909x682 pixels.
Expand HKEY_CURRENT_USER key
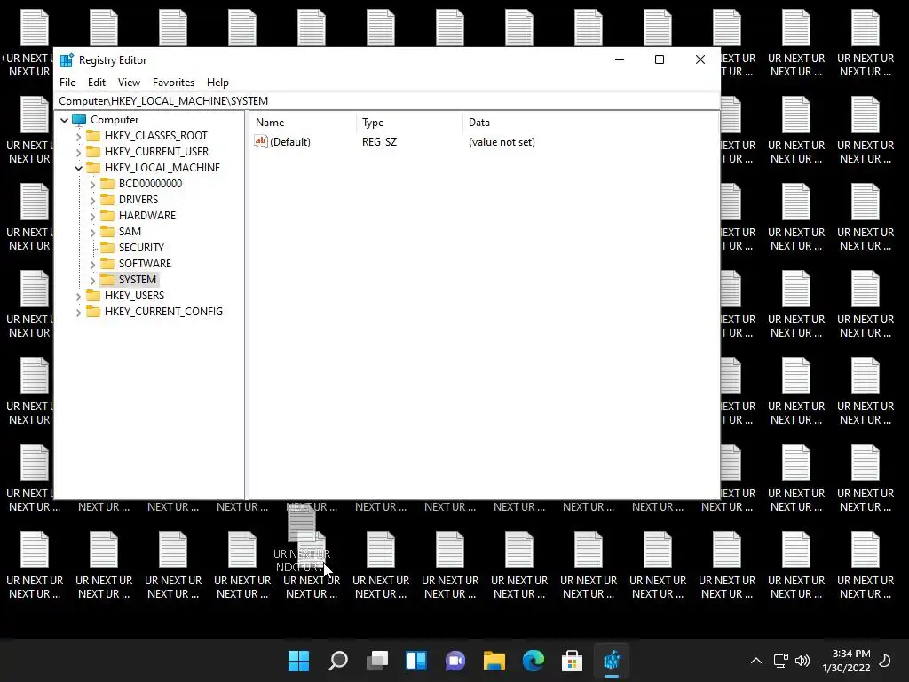78,152
